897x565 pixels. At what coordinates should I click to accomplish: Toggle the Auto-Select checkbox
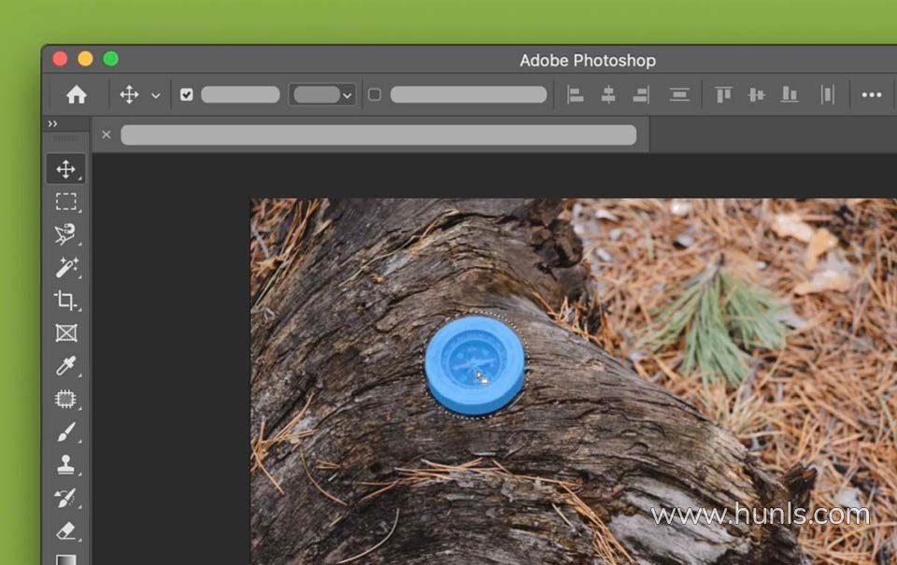tap(187, 94)
